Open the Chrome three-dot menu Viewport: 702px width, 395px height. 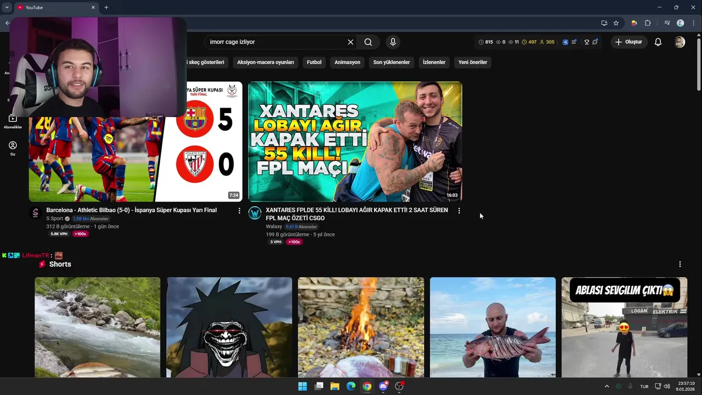click(694, 23)
